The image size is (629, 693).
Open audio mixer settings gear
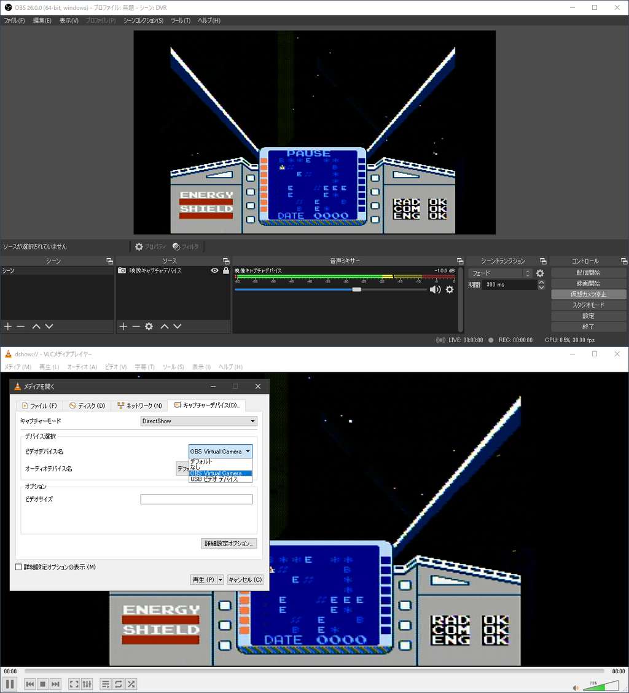click(x=450, y=289)
